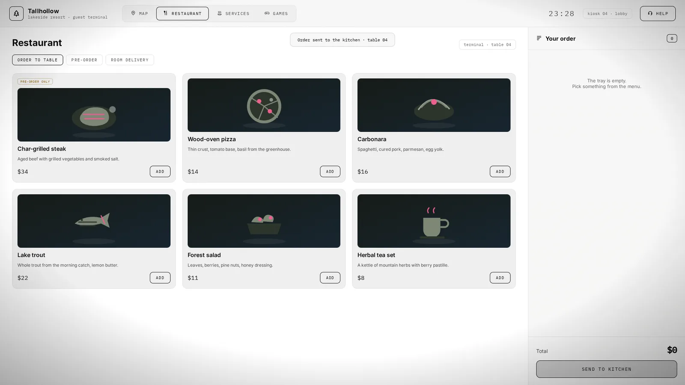Screen dimensions: 685x385
Task: Select Room Delivery mode
Action: coord(130,60)
